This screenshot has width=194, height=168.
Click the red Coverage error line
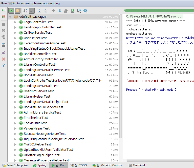point(160,81)
